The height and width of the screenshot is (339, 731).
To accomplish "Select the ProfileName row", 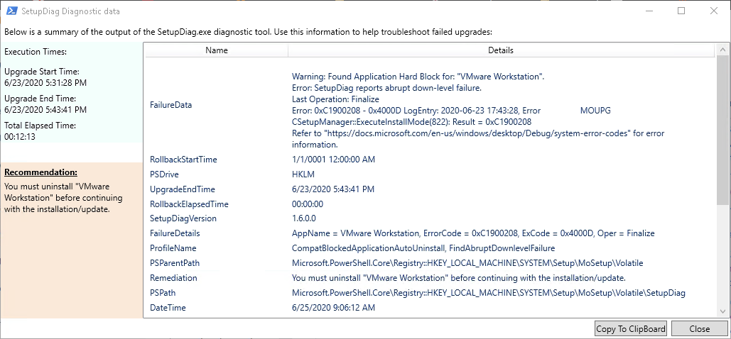I will coord(429,248).
